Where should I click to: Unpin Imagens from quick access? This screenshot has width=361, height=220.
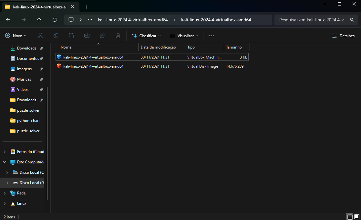pyautogui.click(x=42, y=69)
